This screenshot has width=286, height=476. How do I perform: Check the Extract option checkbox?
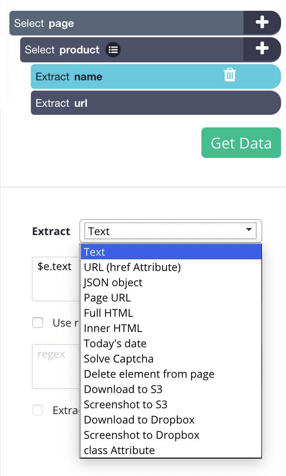pos(38,410)
